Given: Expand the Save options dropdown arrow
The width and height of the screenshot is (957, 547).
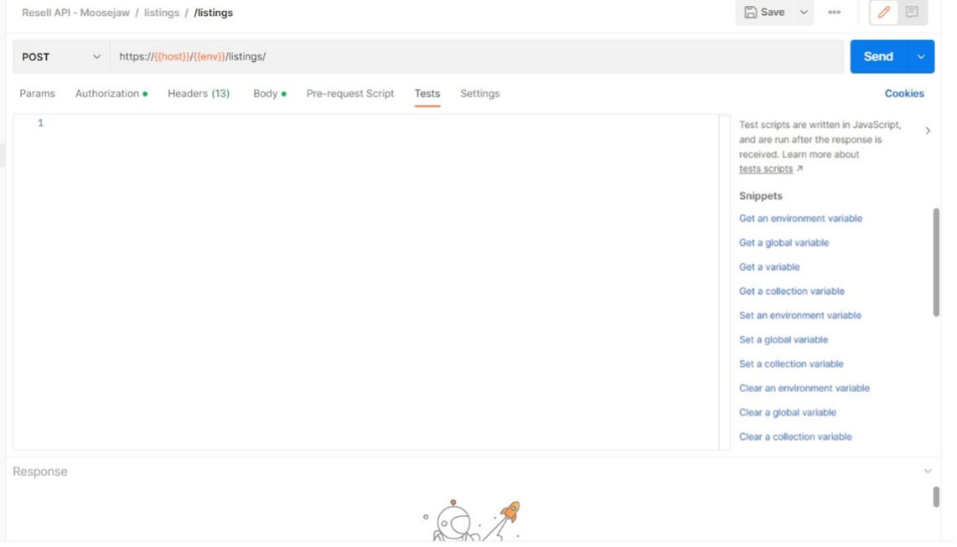Looking at the screenshot, I should [x=804, y=13].
